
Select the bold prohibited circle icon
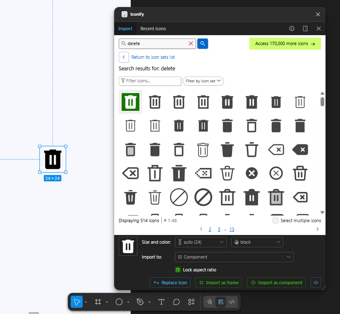(x=203, y=197)
